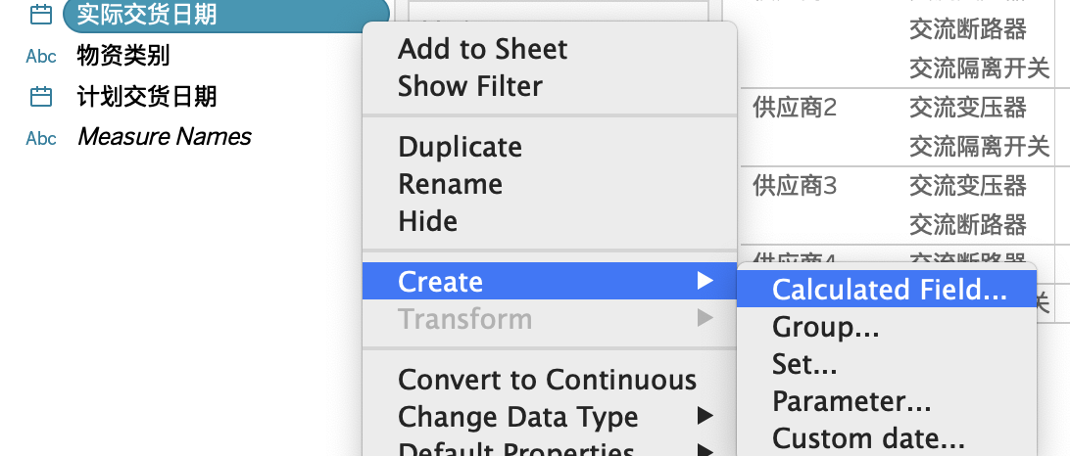Click the Abc icon beside 物资类别
The width and height of the screenshot is (1070, 456).
41,57
